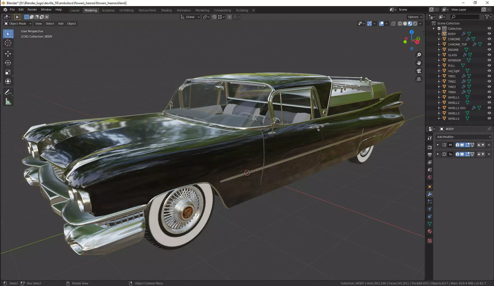Toggle visibility of TIRE3 object
The height and width of the screenshot is (286, 494).
[x=489, y=87]
